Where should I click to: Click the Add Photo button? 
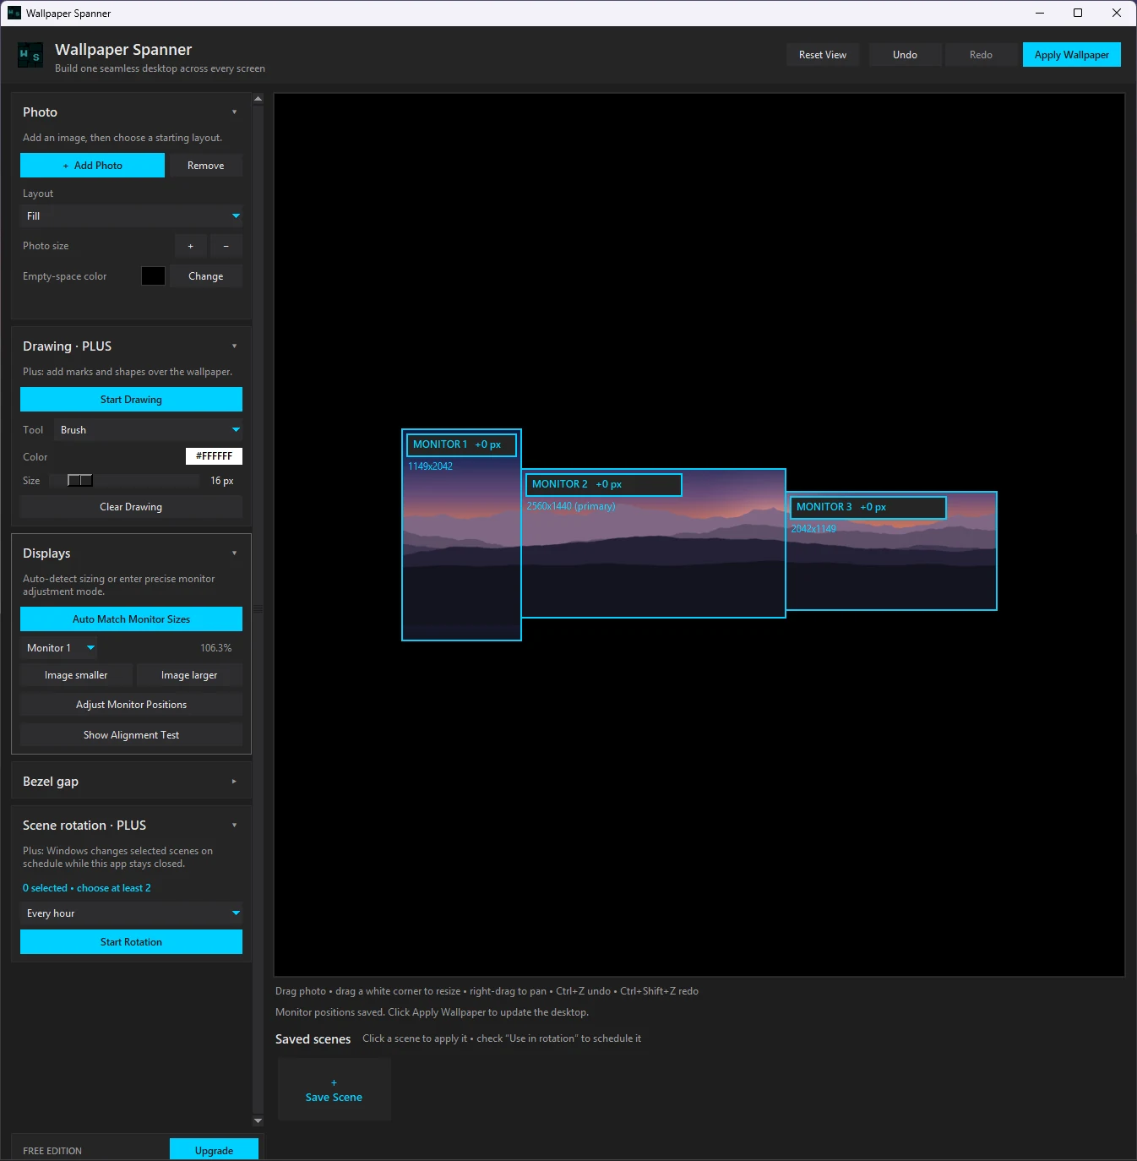pos(92,166)
